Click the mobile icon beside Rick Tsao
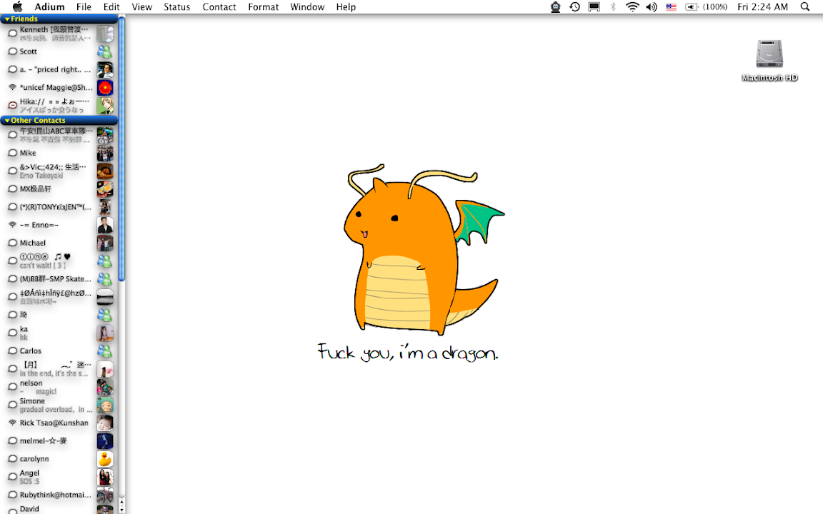 [x=13, y=423]
